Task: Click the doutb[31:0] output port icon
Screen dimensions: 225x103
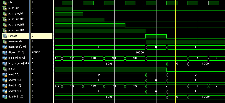Action: coord(5,97)
